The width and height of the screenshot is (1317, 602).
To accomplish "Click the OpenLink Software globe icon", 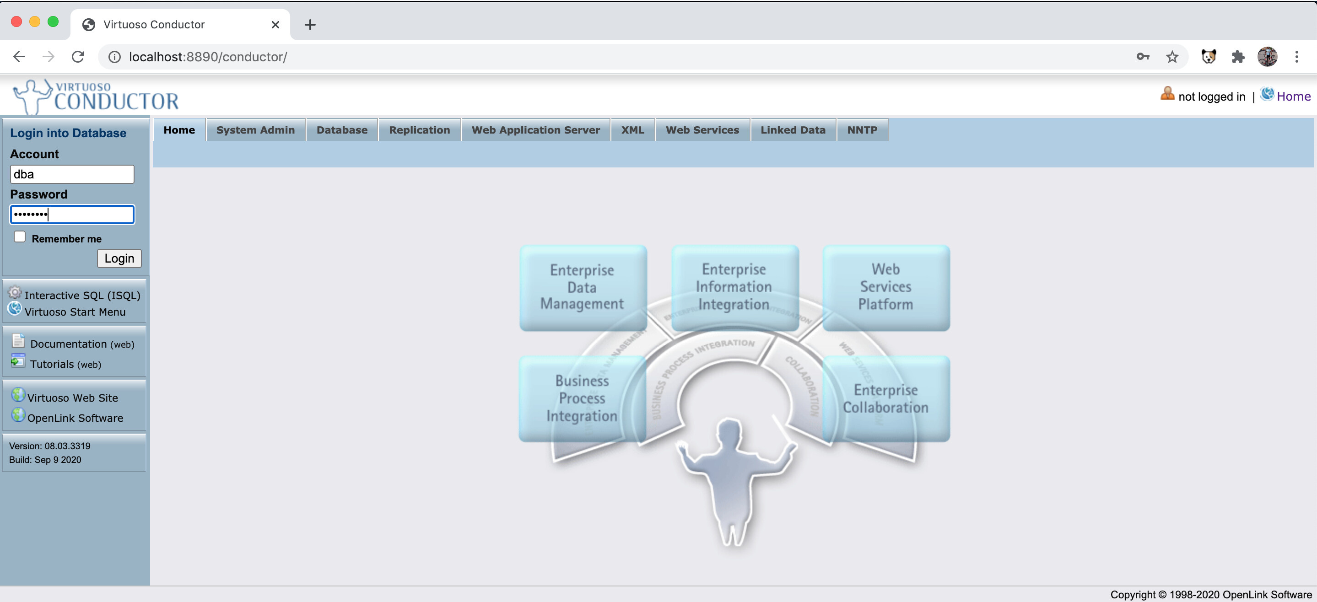I will tap(18, 415).
